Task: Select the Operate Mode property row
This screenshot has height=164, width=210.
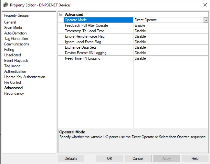Action: pos(98,20)
